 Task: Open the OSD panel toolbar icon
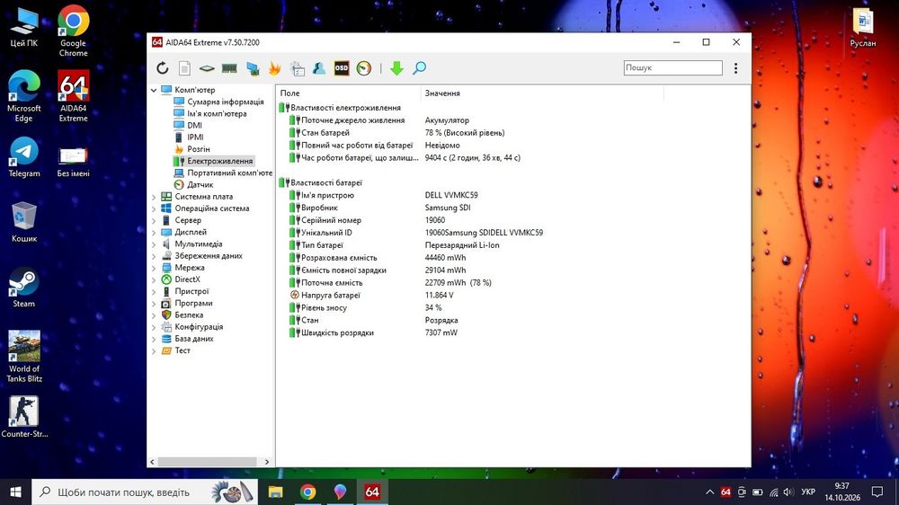pos(341,68)
